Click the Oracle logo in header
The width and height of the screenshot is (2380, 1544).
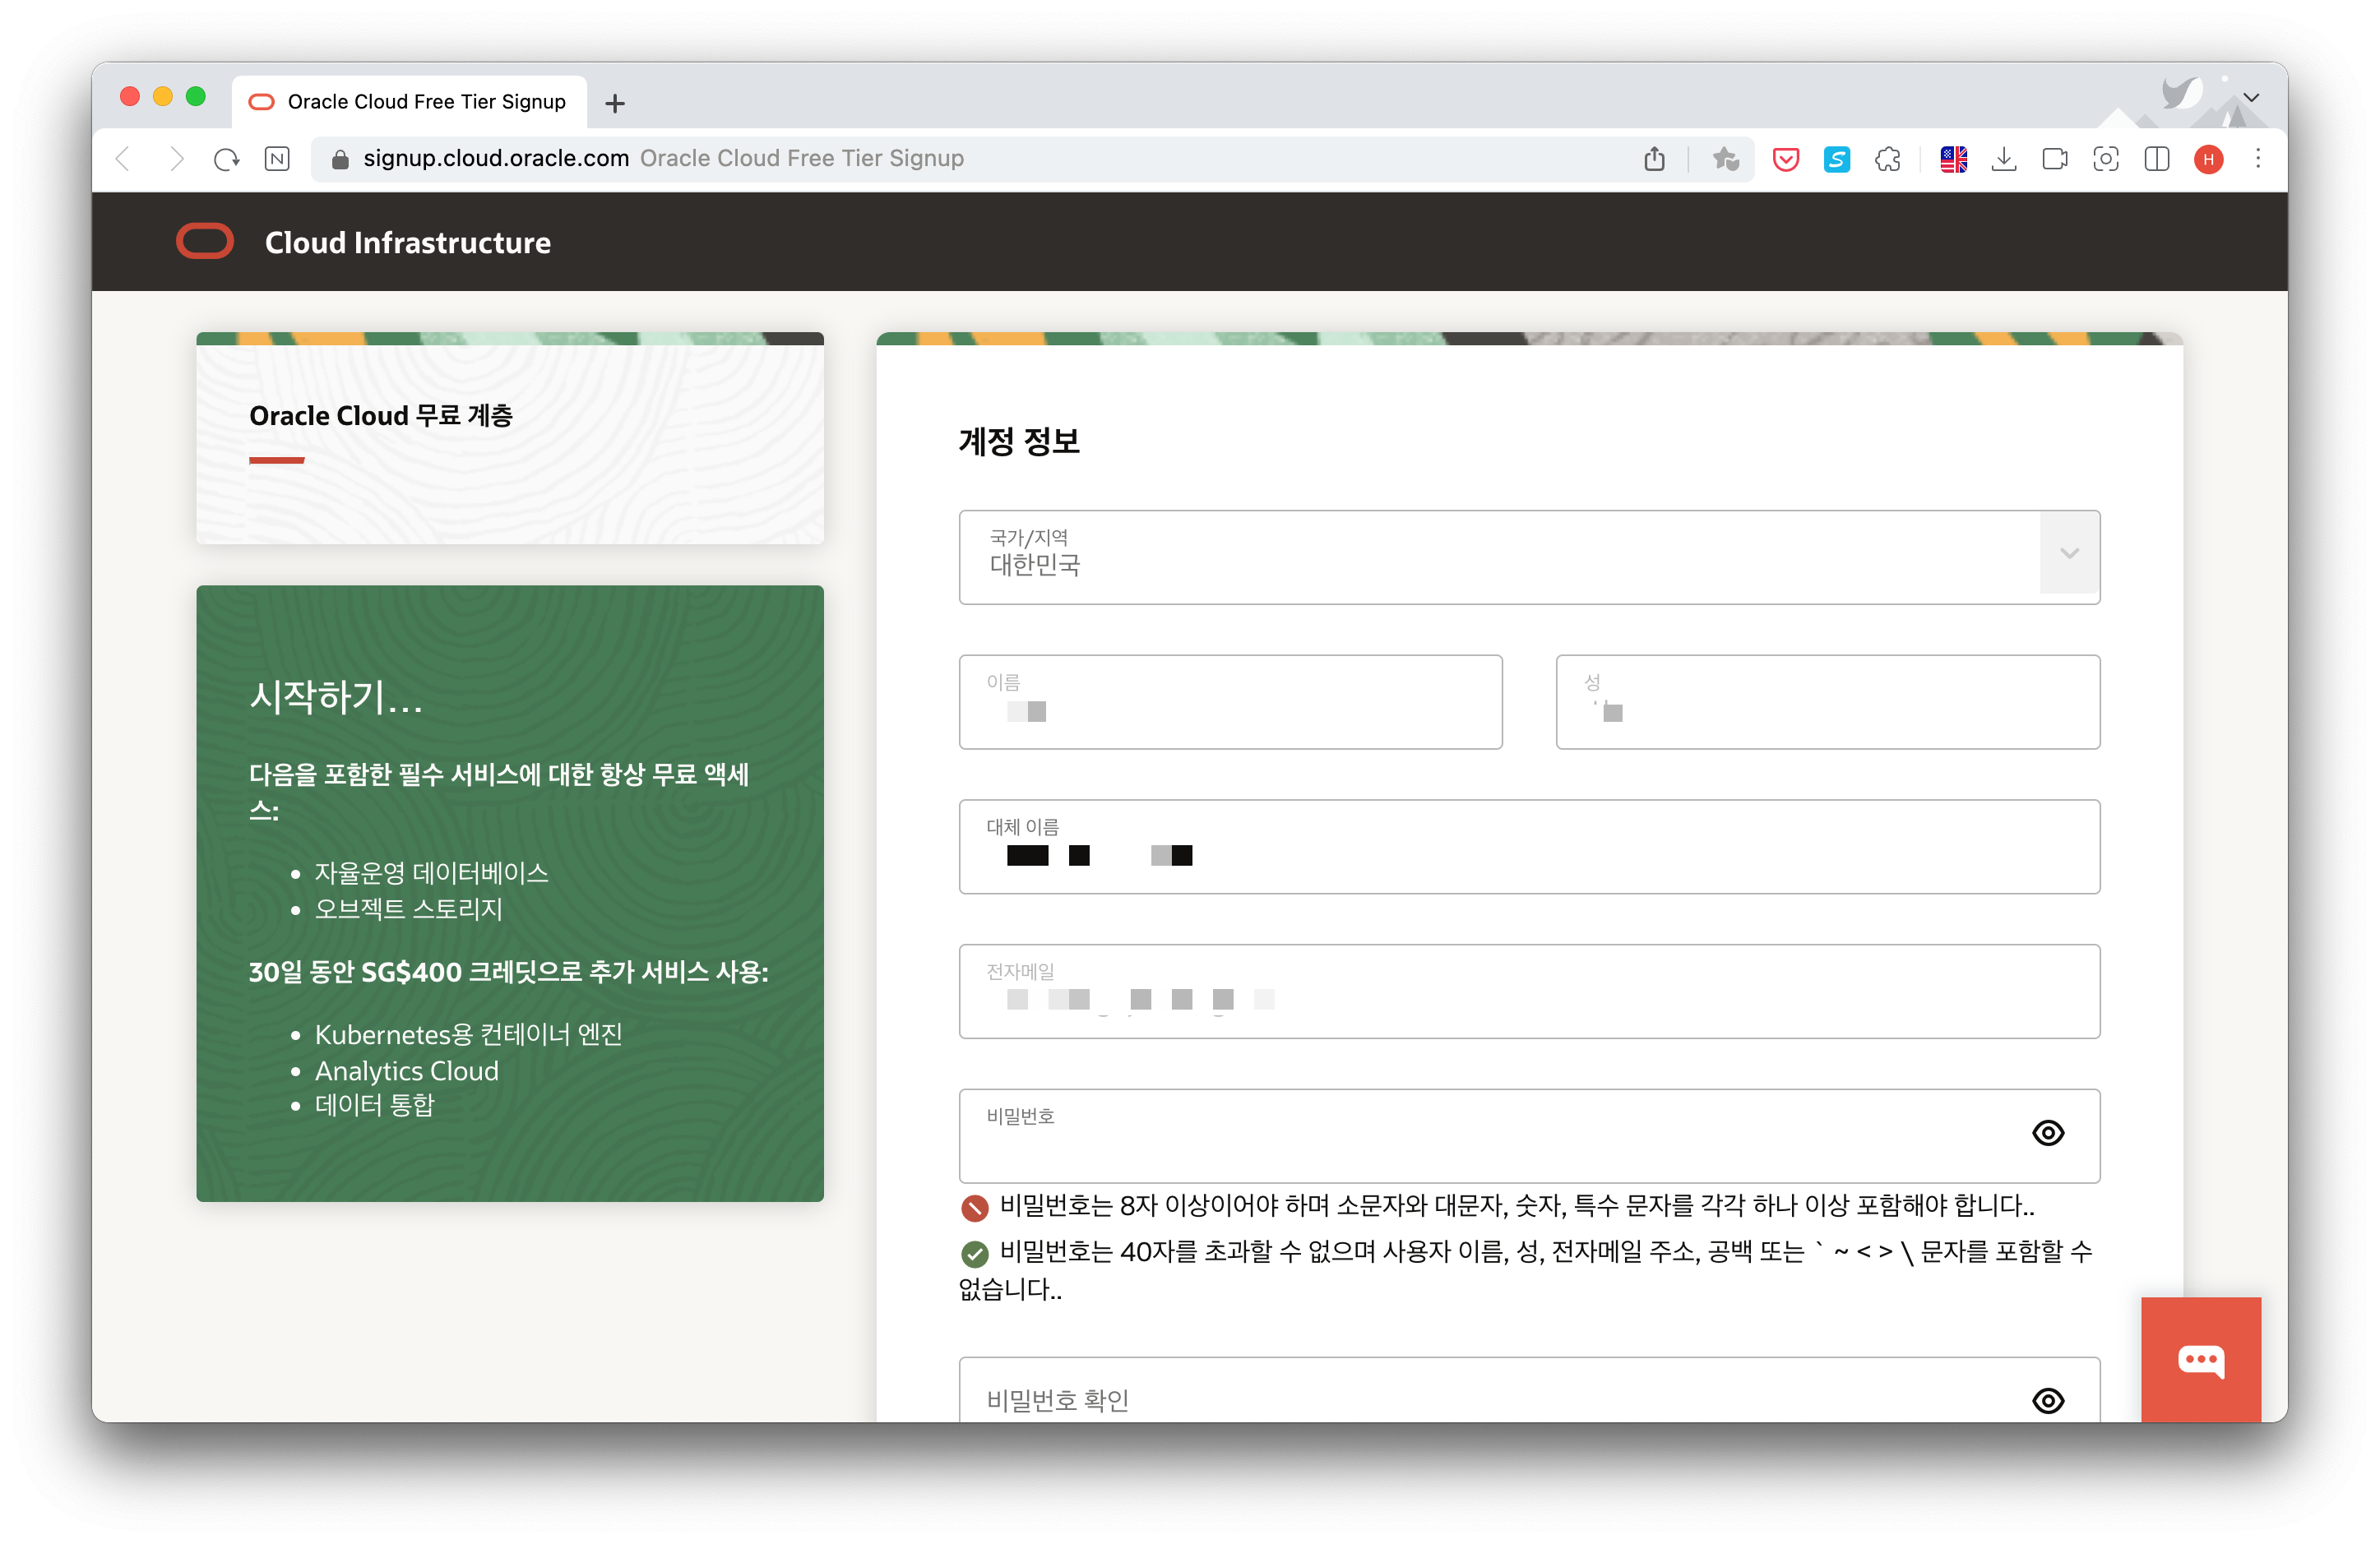[205, 242]
